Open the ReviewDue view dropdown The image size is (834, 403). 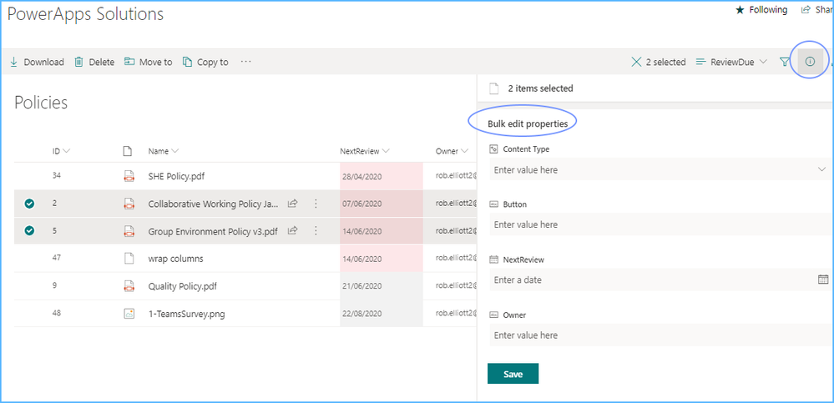[x=731, y=63]
